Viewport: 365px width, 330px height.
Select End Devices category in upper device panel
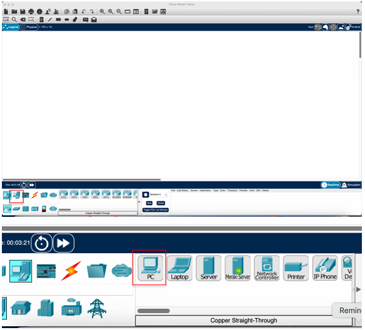coord(16,195)
